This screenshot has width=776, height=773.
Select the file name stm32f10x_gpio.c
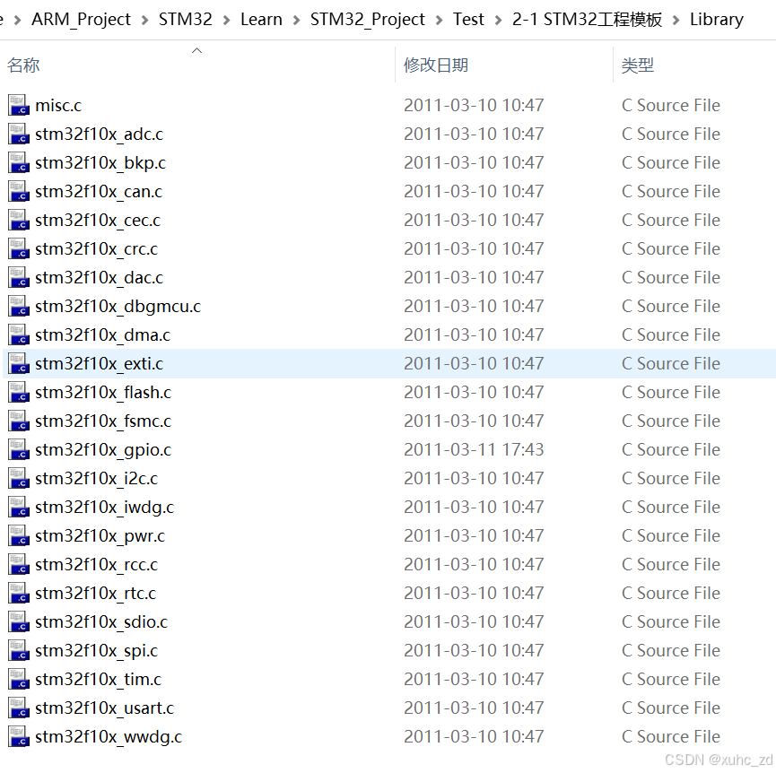click(103, 449)
